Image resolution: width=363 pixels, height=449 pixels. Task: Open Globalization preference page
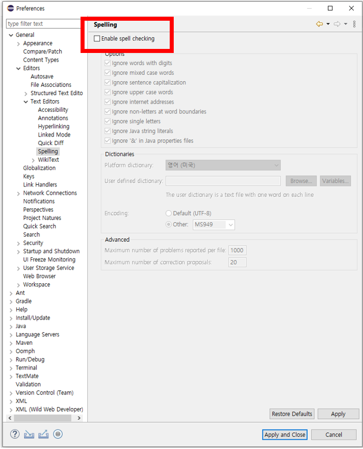[x=39, y=168]
